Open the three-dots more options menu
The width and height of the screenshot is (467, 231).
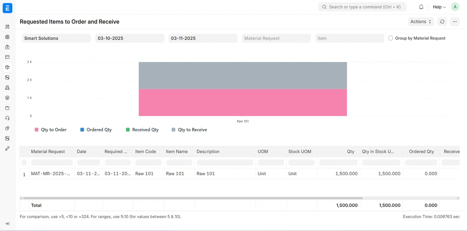point(455,22)
